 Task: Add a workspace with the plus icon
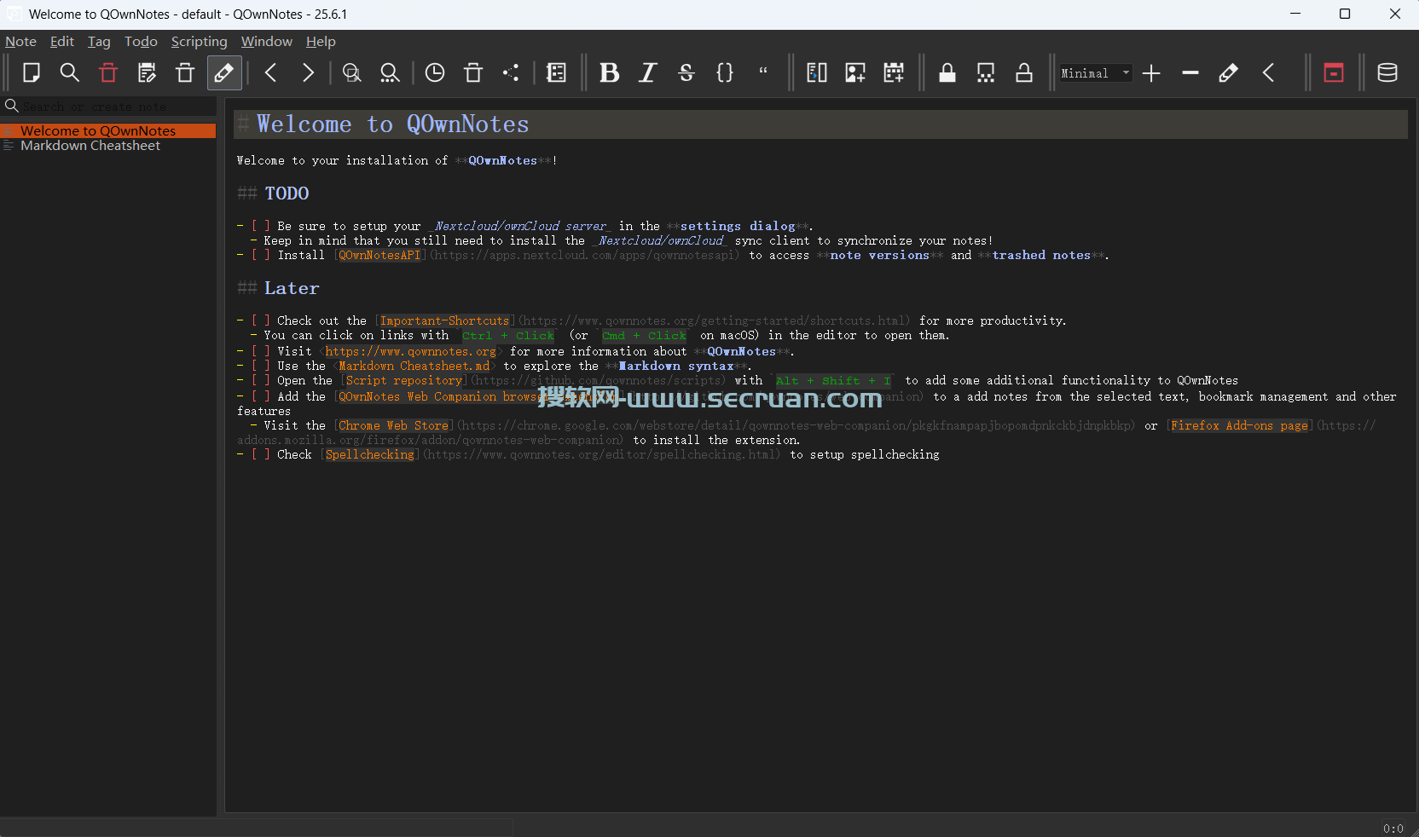(1151, 73)
